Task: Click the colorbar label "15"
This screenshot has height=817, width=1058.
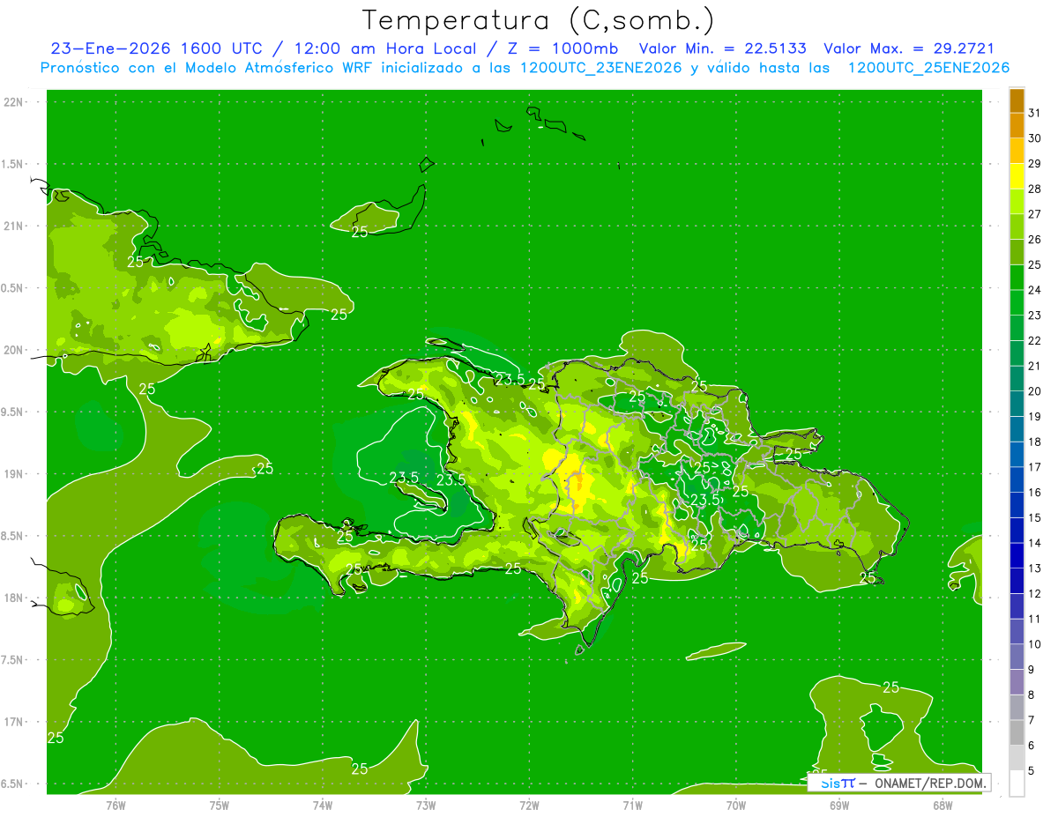Action: 1034,517
